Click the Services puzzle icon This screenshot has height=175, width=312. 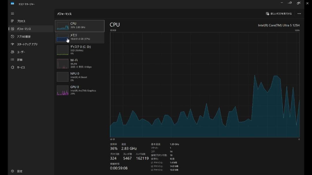pos(12,67)
